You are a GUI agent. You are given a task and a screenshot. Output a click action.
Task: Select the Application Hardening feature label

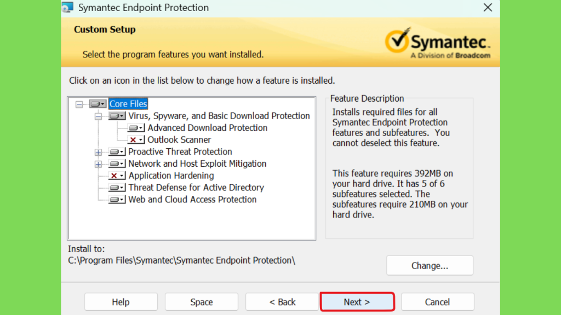click(x=171, y=176)
